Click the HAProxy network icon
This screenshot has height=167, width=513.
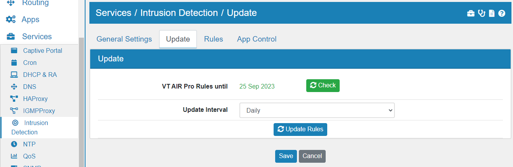14,99
